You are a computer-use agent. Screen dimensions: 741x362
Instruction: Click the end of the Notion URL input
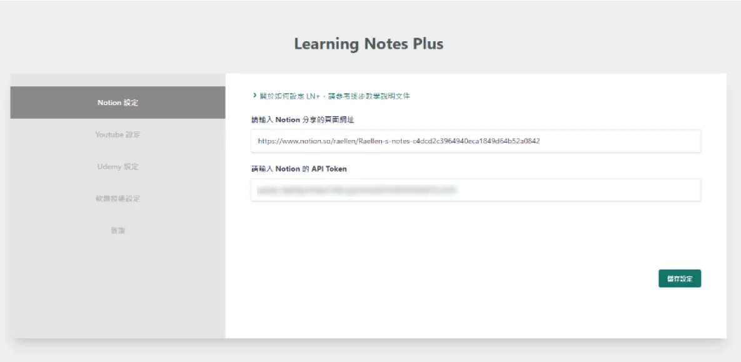(688, 141)
